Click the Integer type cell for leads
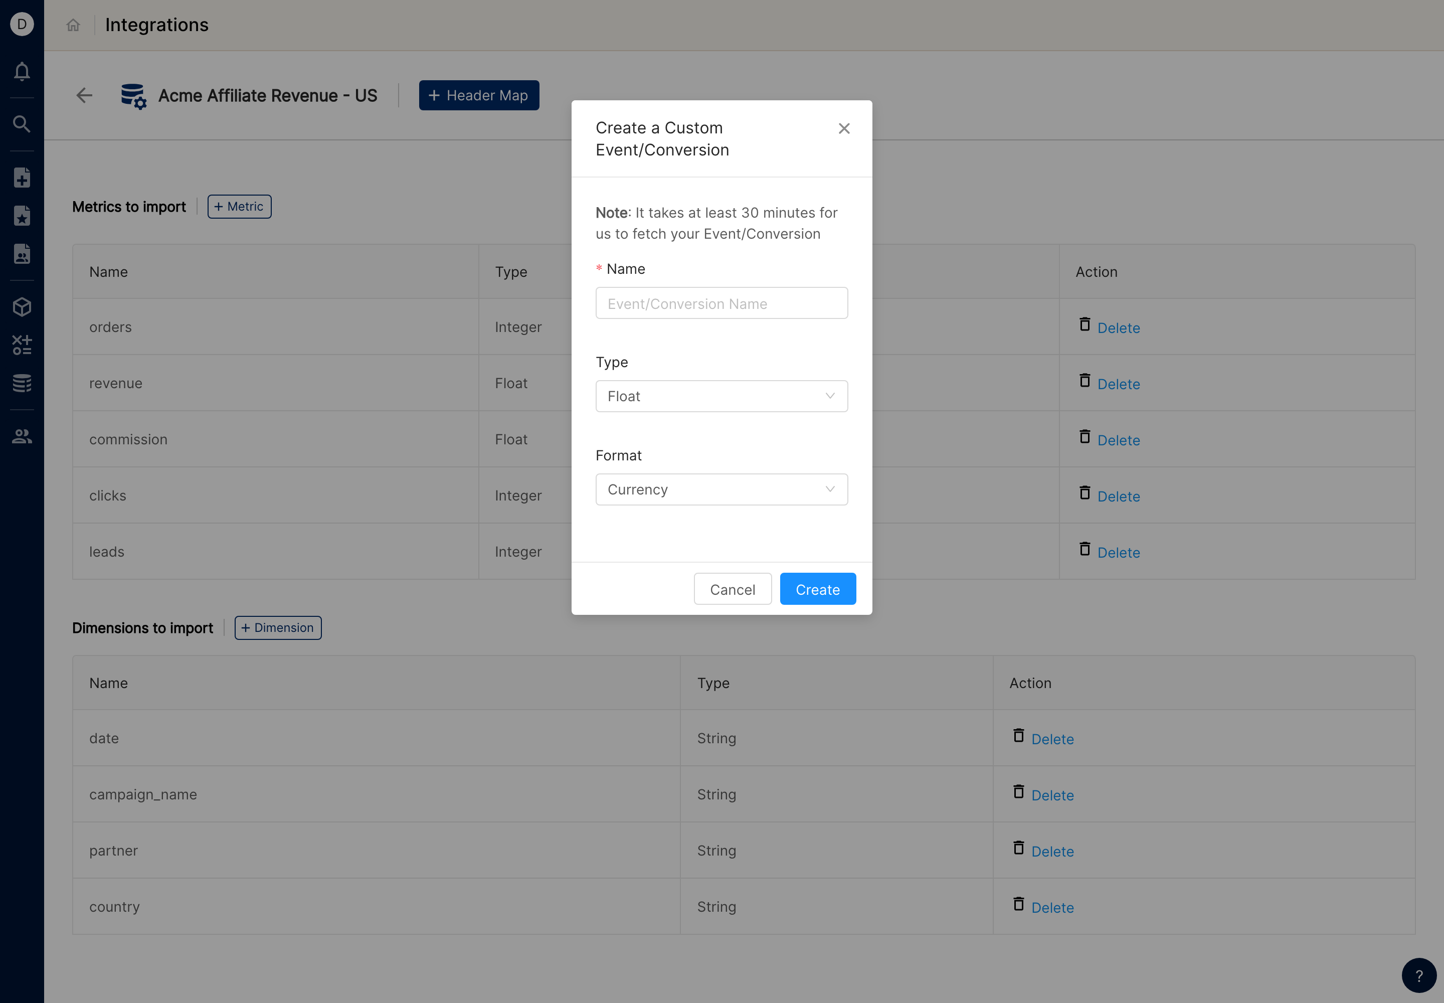The image size is (1444, 1003). tap(524, 552)
